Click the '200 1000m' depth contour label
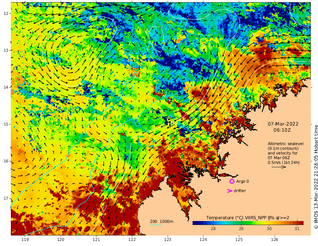The width and height of the screenshot is (318, 246). (x=162, y=221)
